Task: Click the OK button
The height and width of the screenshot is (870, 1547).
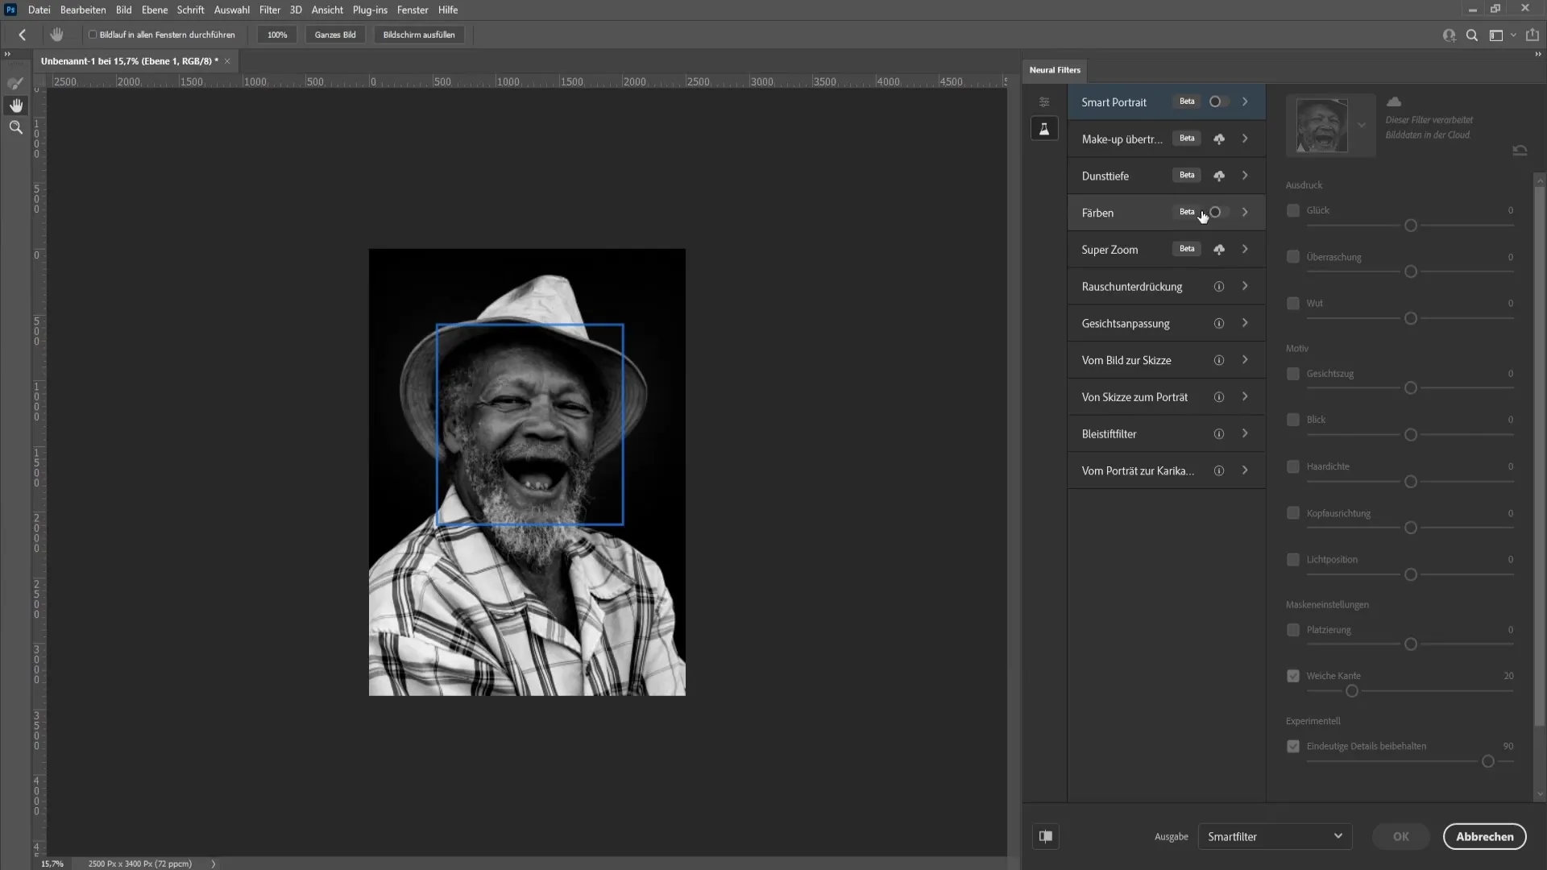Action: coord(1401,836)
